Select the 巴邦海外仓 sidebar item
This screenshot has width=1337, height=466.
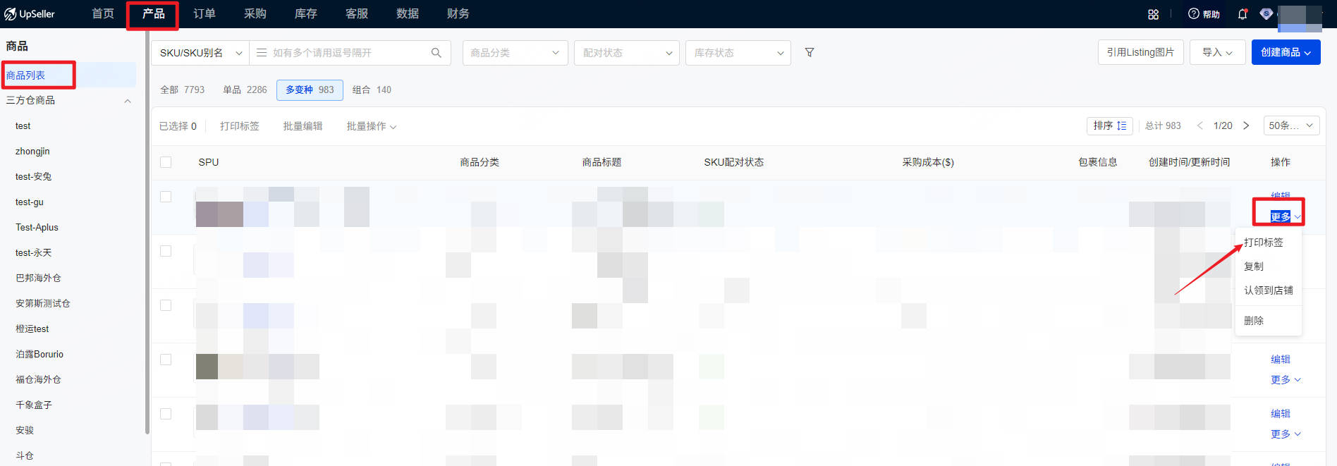[38, 278]
